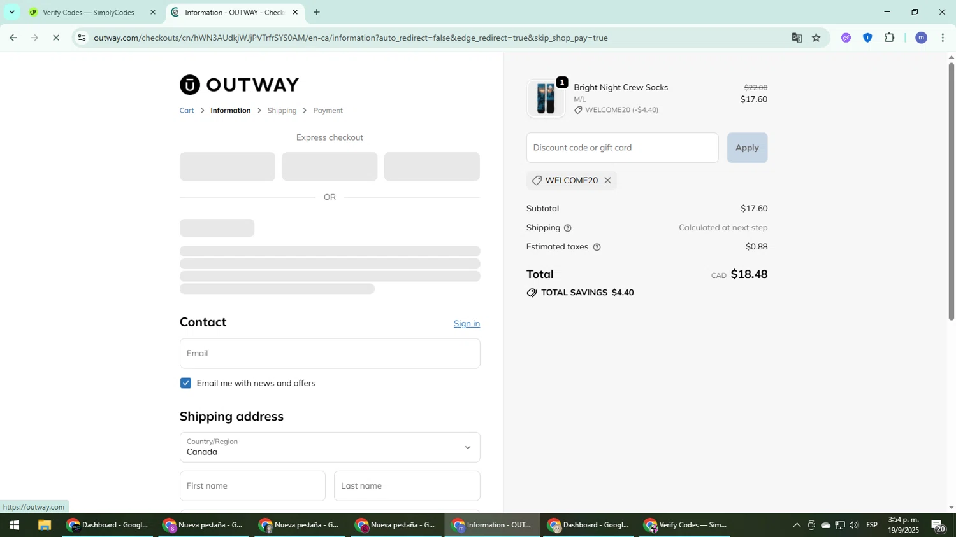Open the taskbar clock showing 3:54 p. m.
The image size is (956, 537).
[904, 526]
